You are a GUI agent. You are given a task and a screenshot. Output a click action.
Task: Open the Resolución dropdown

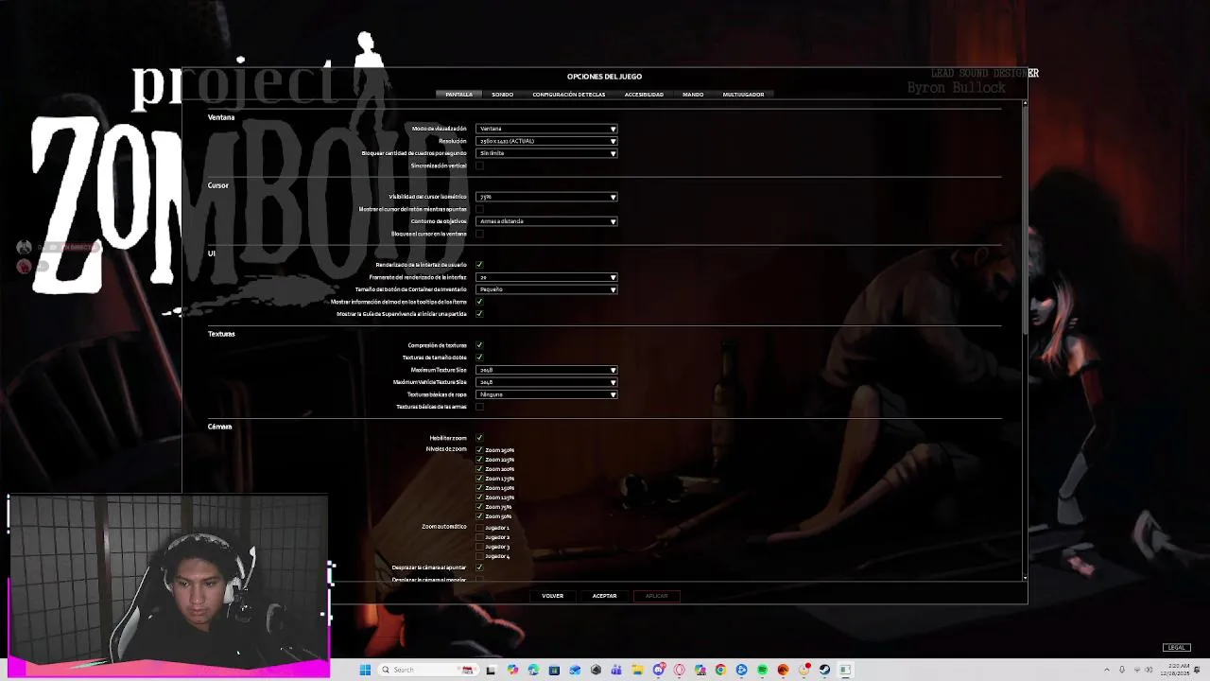click(x=546, y=141)
